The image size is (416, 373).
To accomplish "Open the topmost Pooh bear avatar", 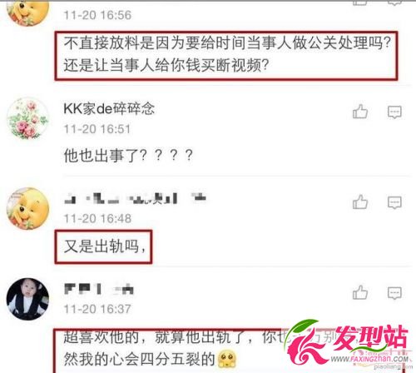I will 27,11.
